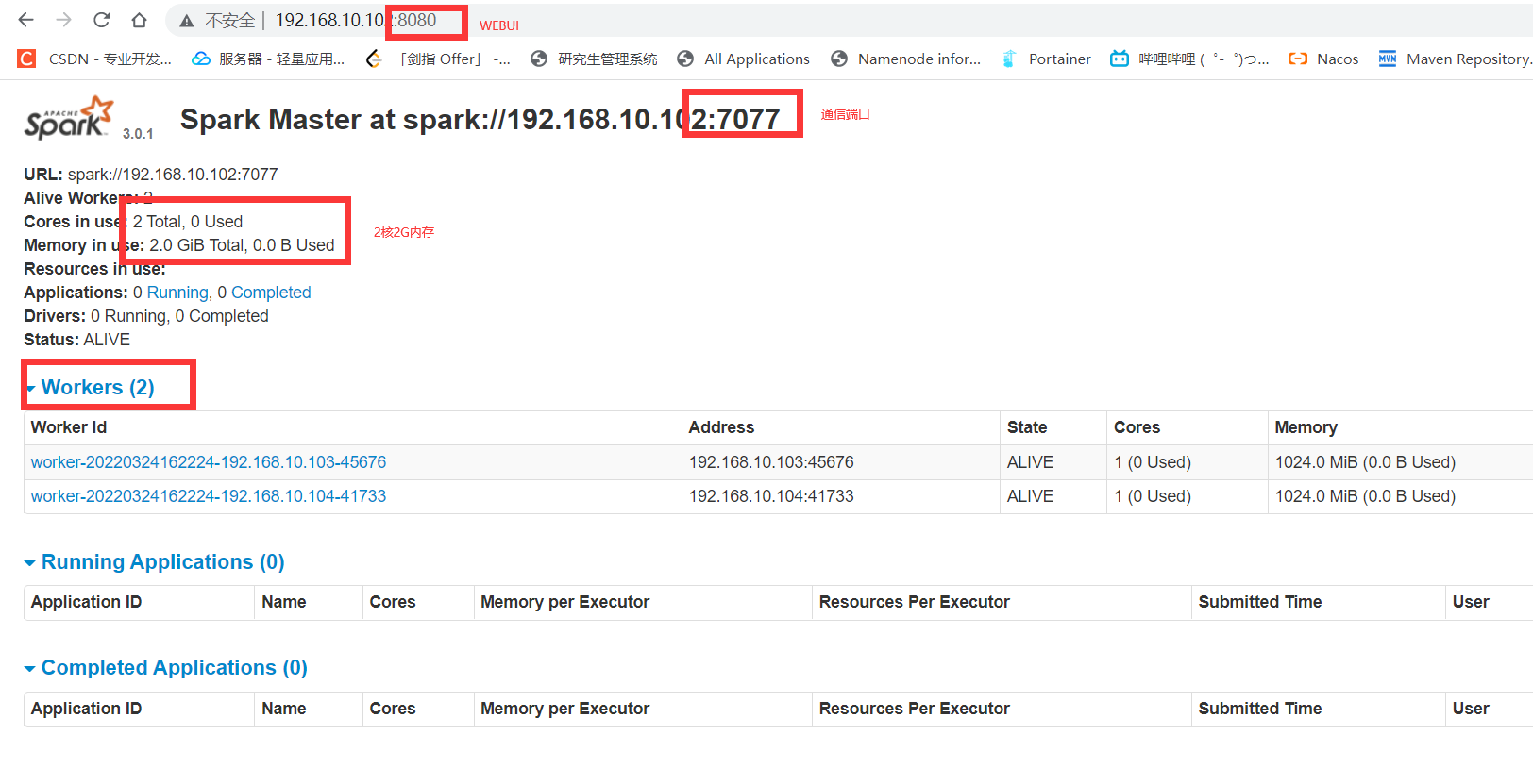
Task: Go forward with the browser forward arrow
Action: click(x=64, y=20)
